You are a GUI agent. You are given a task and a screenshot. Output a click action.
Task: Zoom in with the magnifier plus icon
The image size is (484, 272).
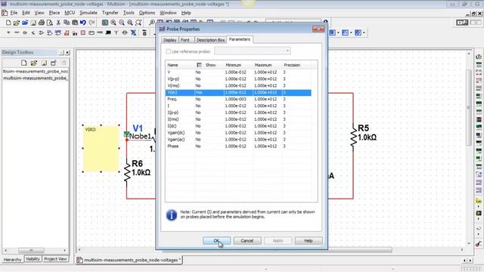[113, 23]
